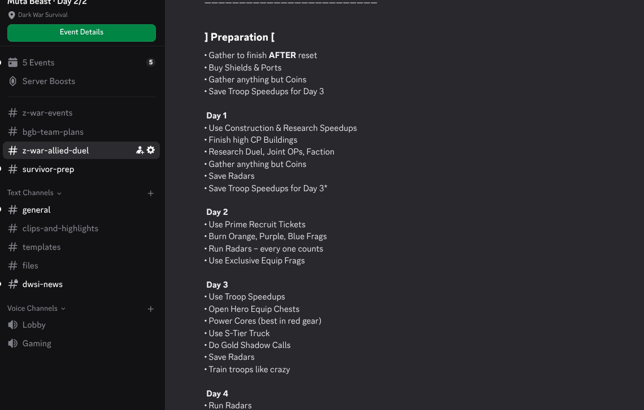Click the Dark War Survival location label

tap(43, 15)
